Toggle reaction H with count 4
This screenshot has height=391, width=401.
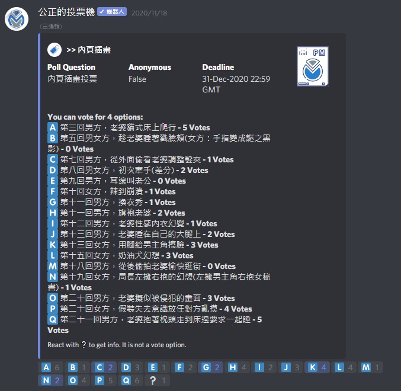237,367
